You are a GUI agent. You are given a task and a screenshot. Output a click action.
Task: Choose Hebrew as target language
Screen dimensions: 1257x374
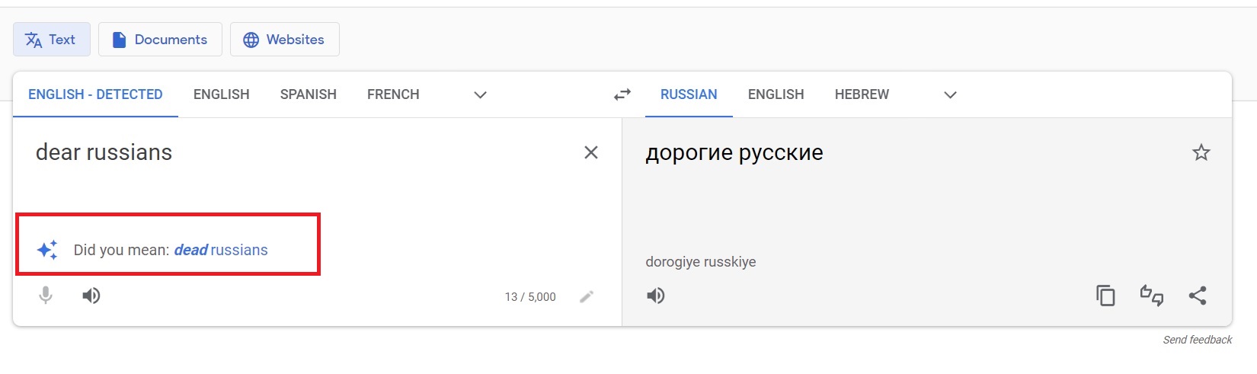(x=862, y=94)
